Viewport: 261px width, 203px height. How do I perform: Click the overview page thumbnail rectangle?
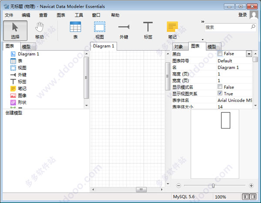tap(225, 120)
